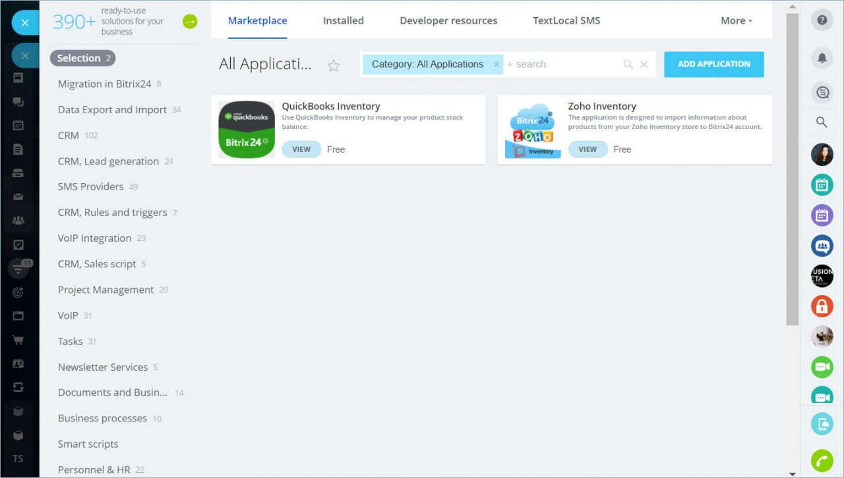
Task: Open the drive storage icon in left sidebar
Action: coord(18,173)
